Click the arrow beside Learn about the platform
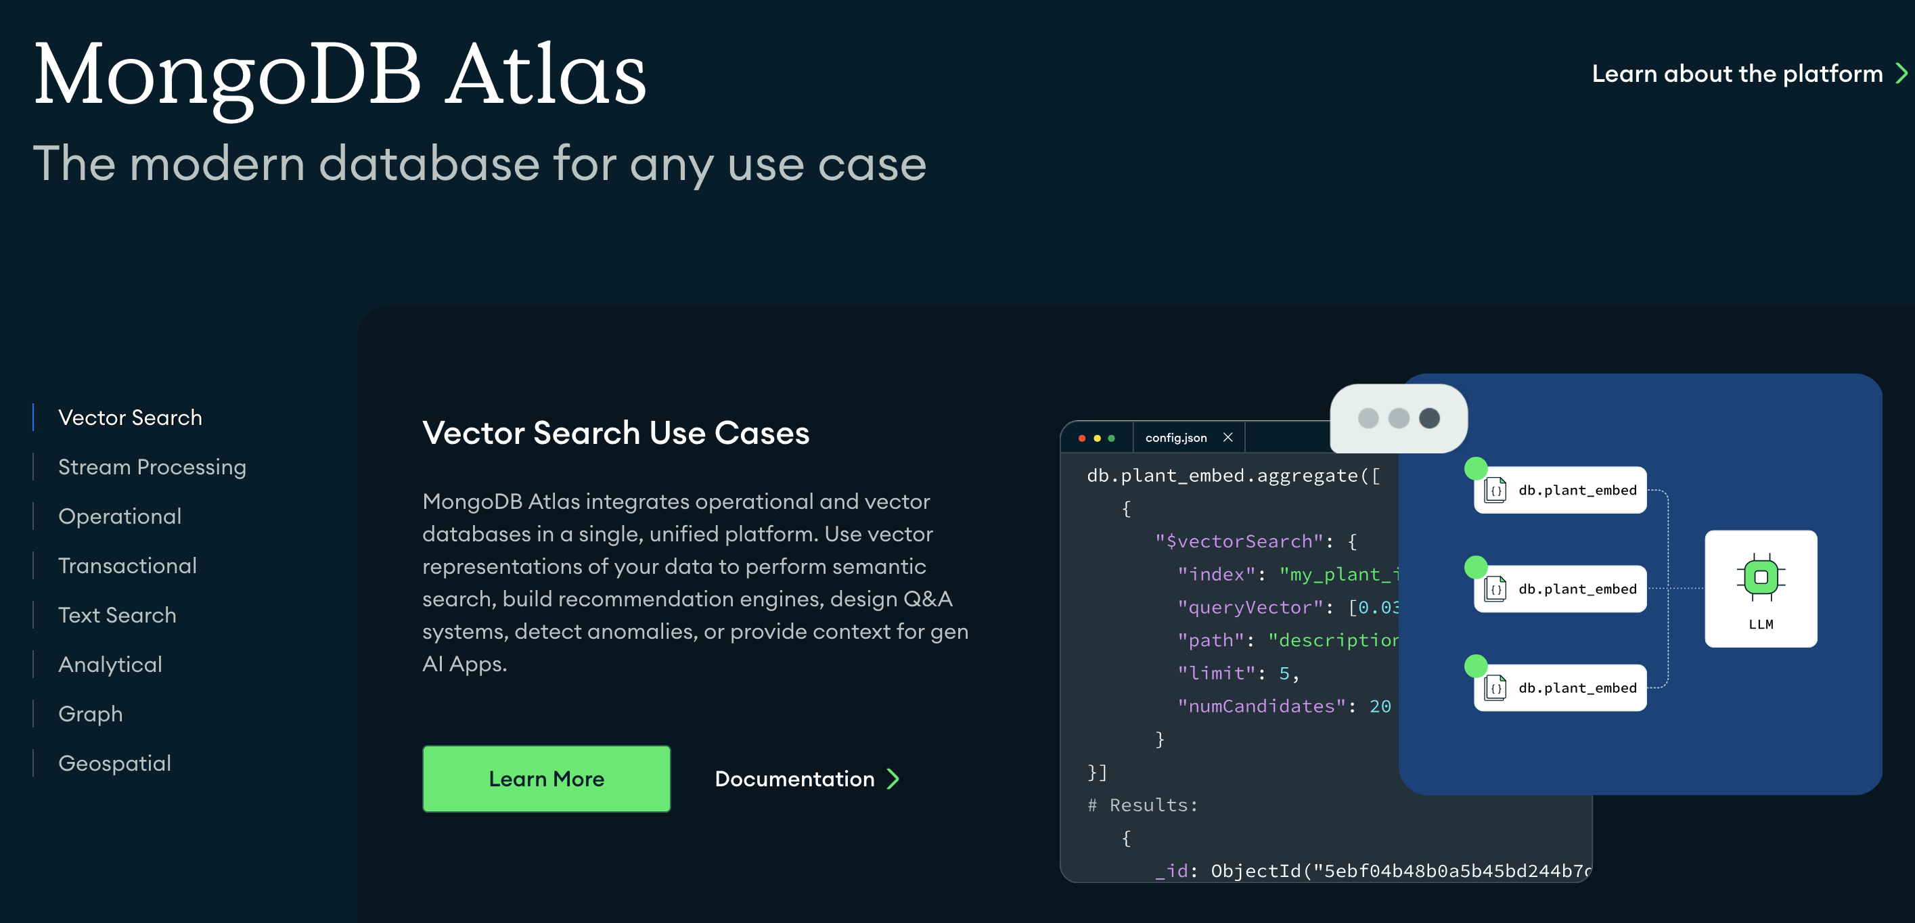 (x=1901, y=74)
